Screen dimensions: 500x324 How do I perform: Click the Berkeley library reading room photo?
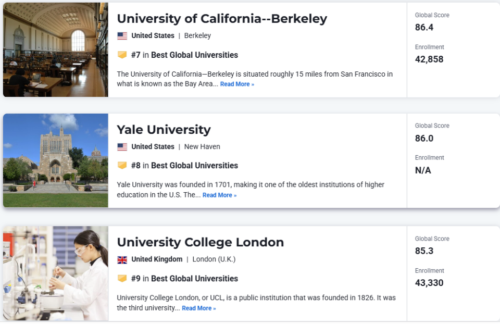coord(56,50)
